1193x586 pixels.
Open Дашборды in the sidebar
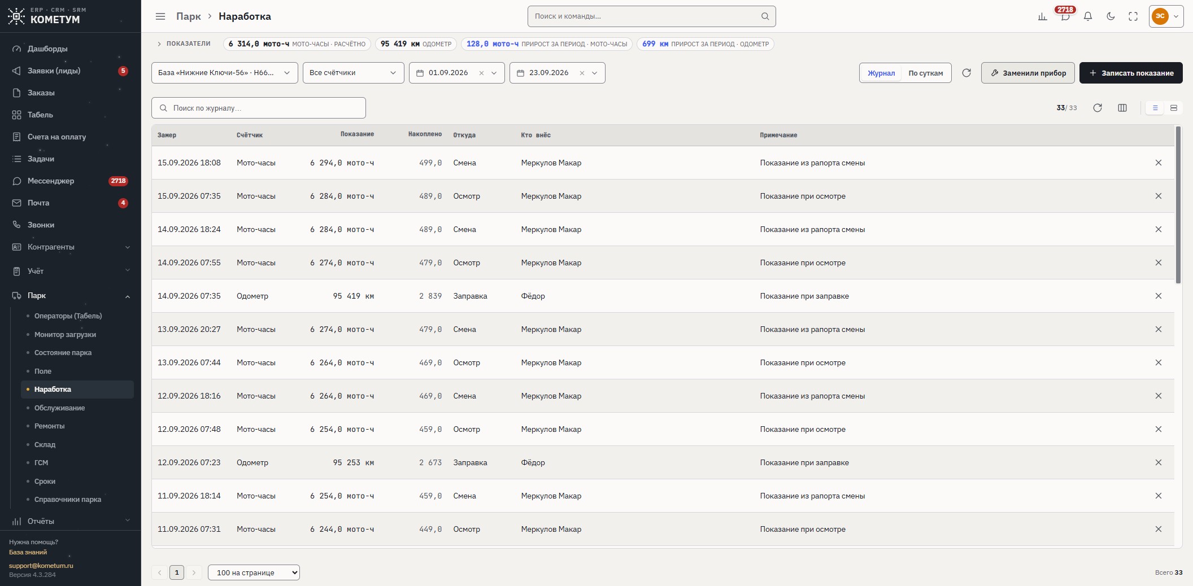click(71, 49)
